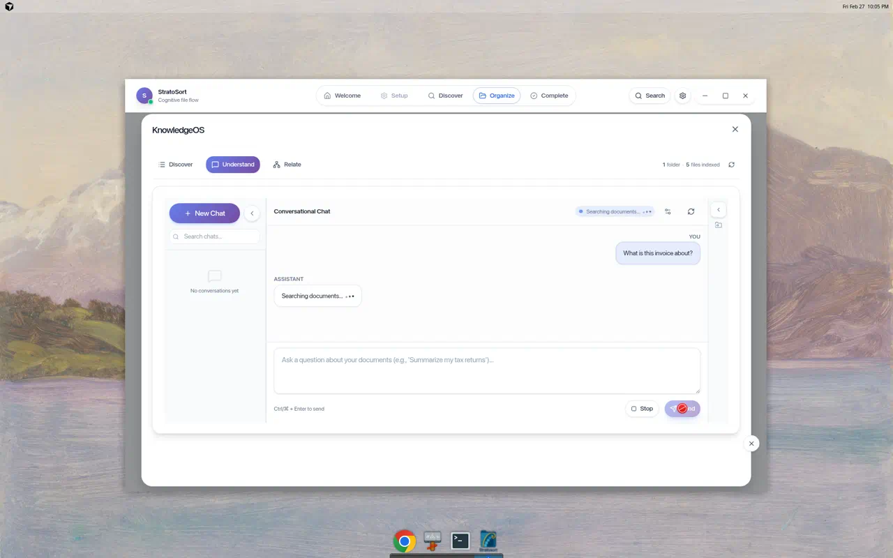The image size is (893, 558).
Task: Refresh the conversation with the circular arrows icon
Action: point(691,211)
